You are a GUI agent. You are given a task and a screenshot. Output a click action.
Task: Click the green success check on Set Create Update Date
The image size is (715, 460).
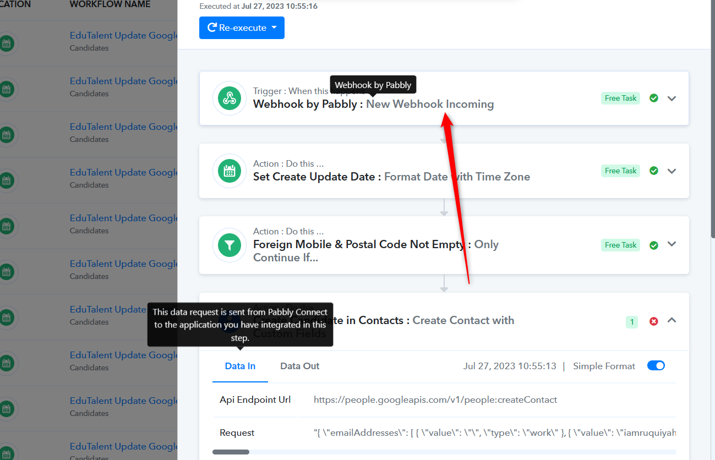point(654,171)
